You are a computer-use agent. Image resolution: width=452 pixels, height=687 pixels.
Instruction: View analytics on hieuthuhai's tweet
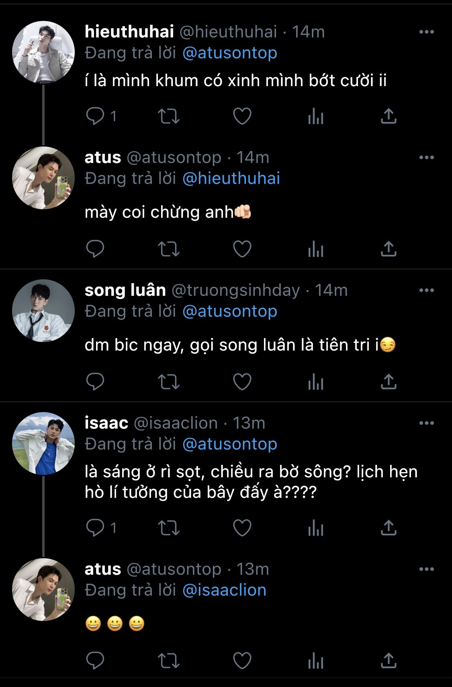(315, 117)
